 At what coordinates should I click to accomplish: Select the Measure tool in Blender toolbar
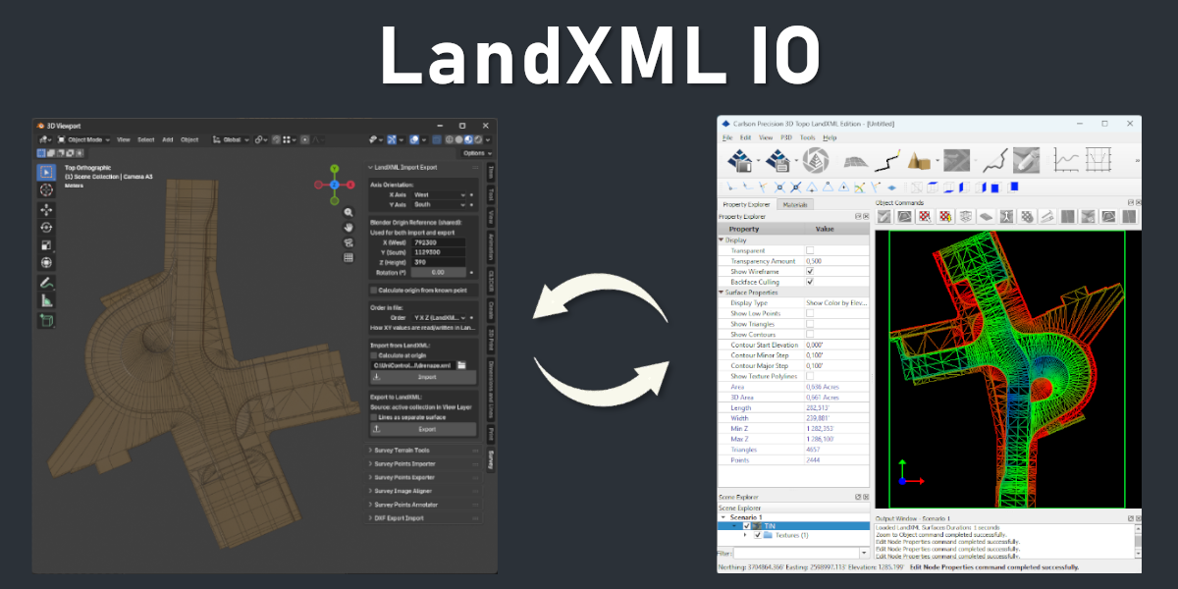(46, 300)
